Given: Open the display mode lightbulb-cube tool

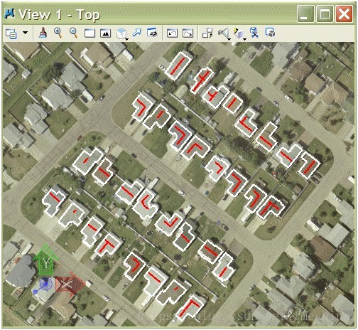Looking at the screenshot, I should click(x=239, y=33).
